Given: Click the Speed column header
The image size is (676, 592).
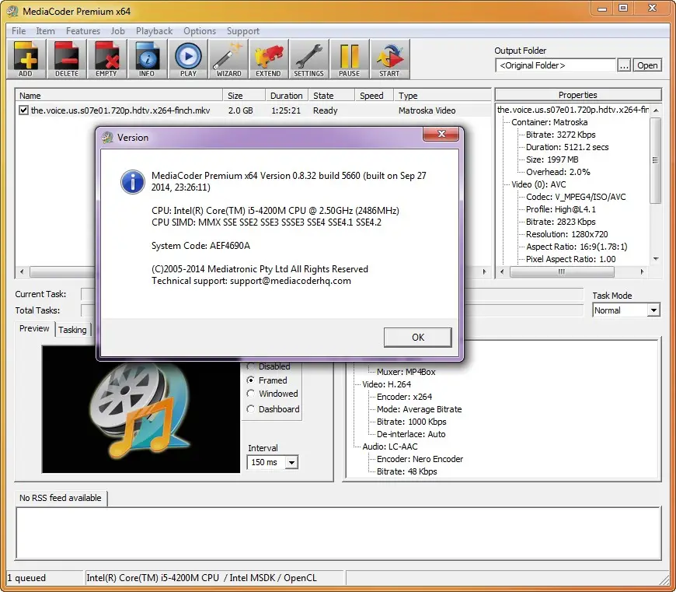Looking at the screenshot, I should [375, 96].
